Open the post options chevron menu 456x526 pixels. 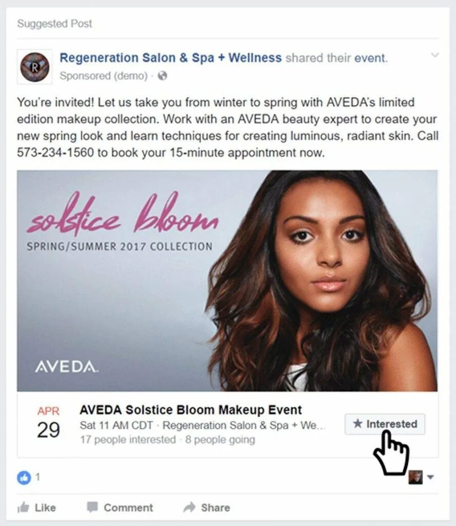pos(434,55)
